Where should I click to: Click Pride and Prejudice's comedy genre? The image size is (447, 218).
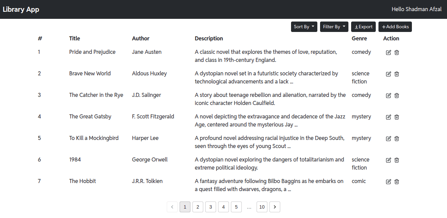tap(361, 52)
